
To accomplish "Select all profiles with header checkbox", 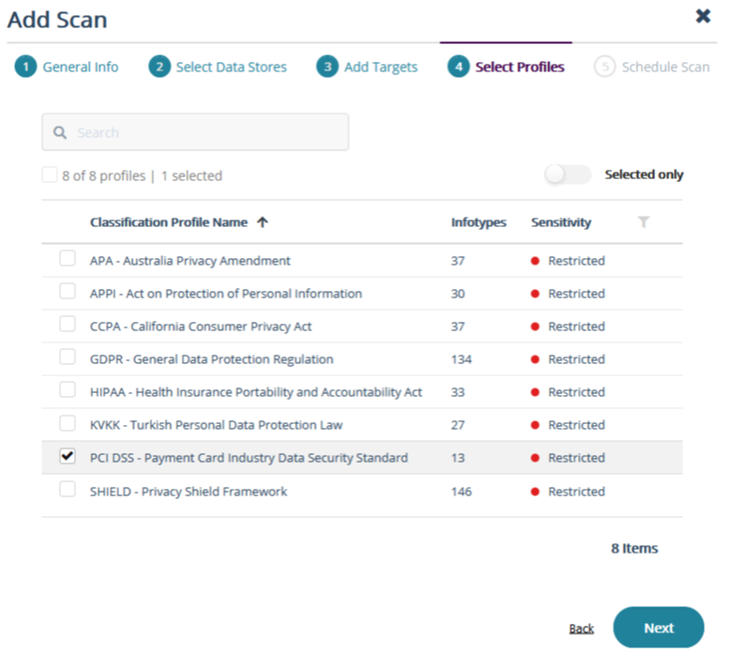I will [49, 175].
